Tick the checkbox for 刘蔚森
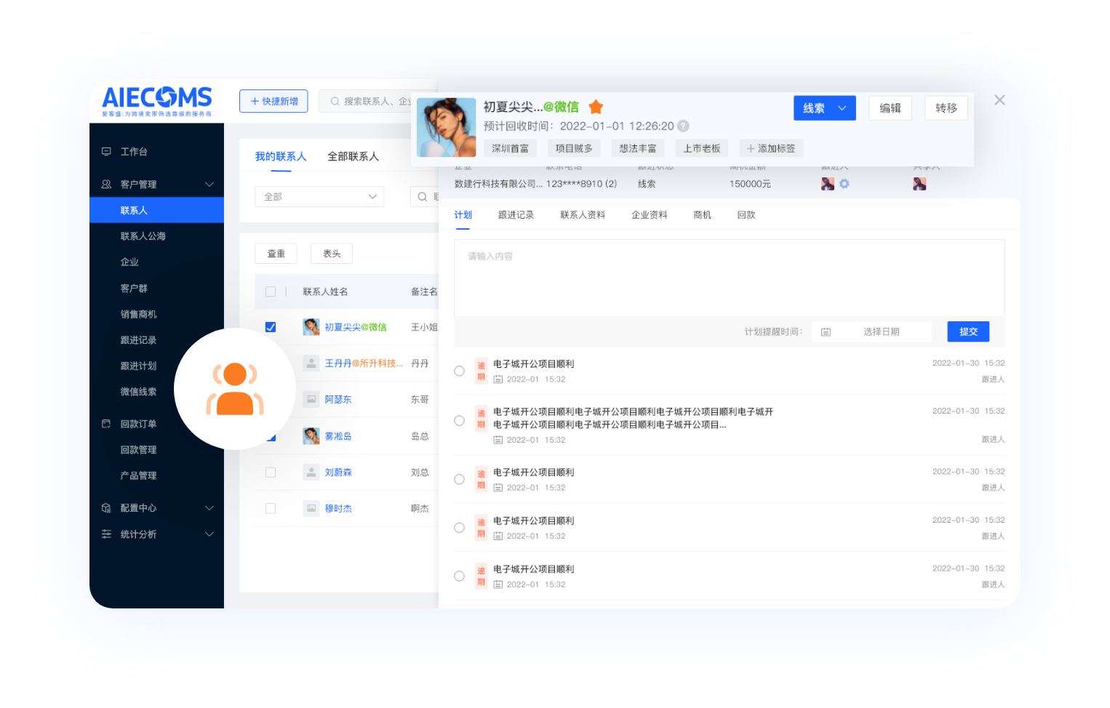Viewport: 1110px width, 708px height. tap(271, 472)
